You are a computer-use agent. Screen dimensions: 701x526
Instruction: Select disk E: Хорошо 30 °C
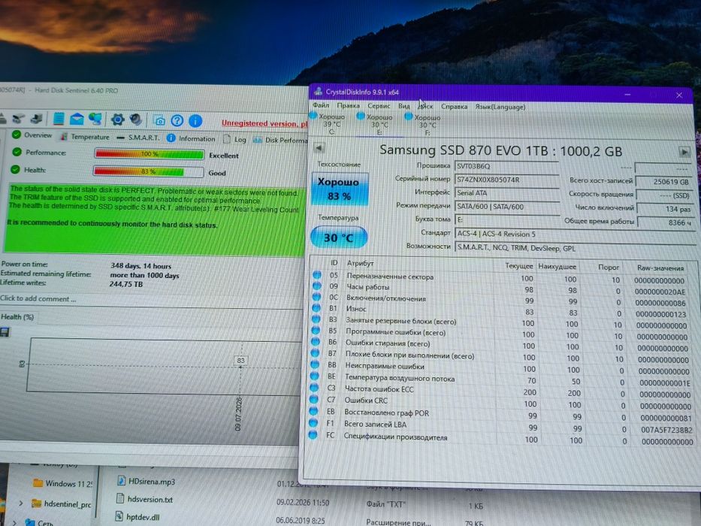(x=378, y=123)
